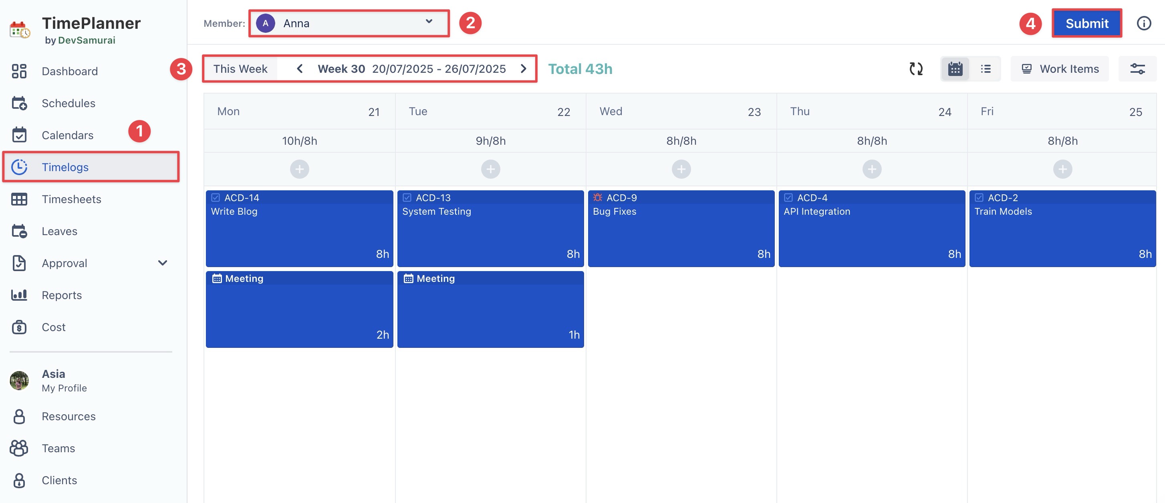Add a timelog on Friday with plus
Image resolution: width=1165 pixels, height=503 pixels.
(1062, 169)
